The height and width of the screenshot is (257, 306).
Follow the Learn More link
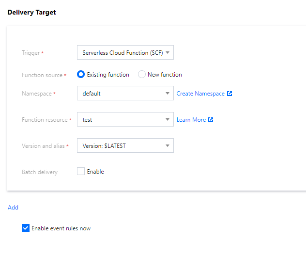pyautogui.click(x=191, y=120)
